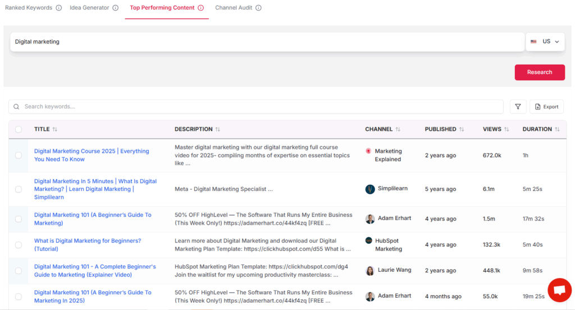Click the Simplilearn channel avatar

click(370, 189)
